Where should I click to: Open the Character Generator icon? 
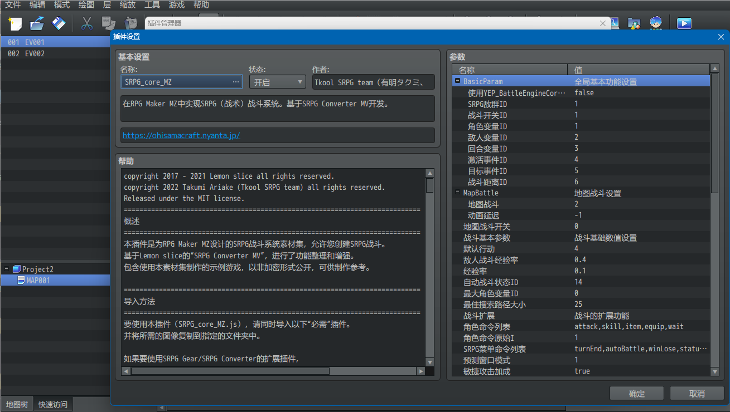click(655, 23)
